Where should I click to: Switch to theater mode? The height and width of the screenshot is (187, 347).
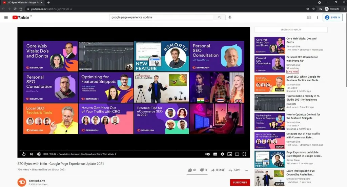[237, 154]
